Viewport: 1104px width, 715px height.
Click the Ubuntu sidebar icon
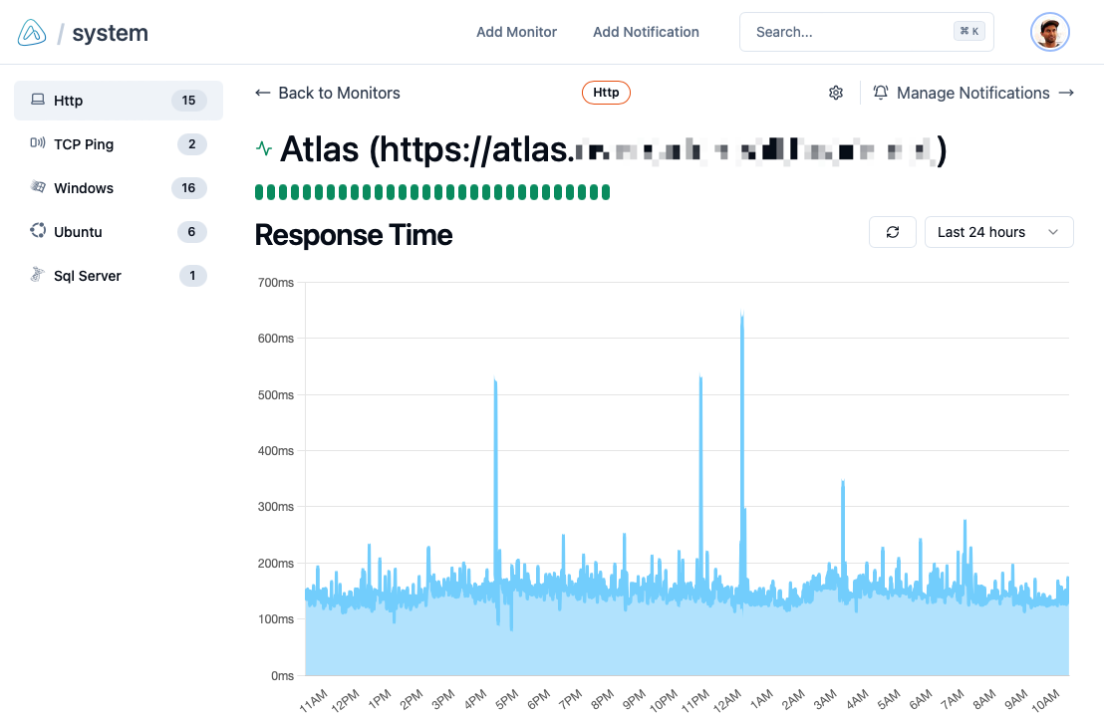tap(38, 231)
